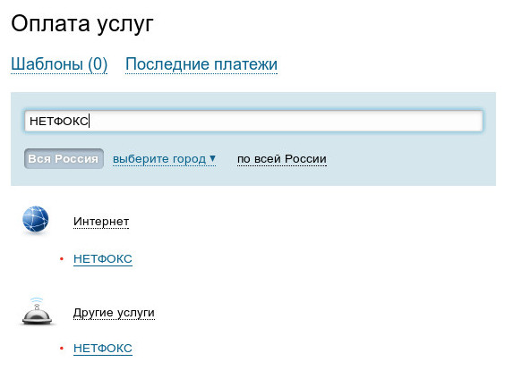Open the Шаблоны (0) tab
The height and width of the screenshot is (379, 522).
pyautogui.click(x=59, y=64)
